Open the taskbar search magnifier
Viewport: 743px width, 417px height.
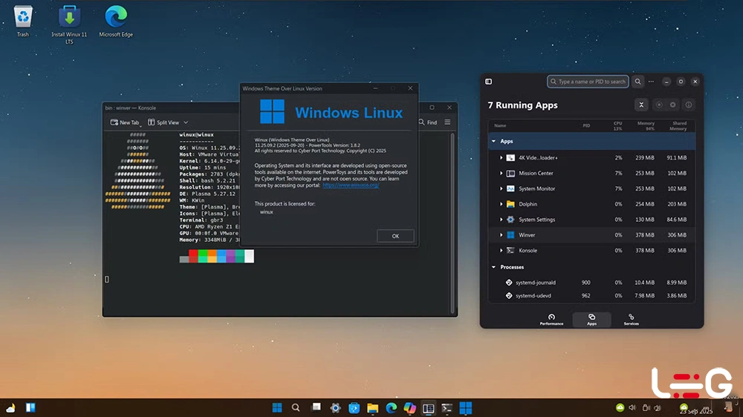point(296,407)
